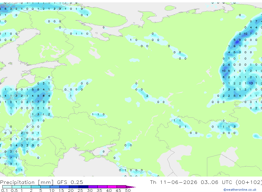Click the 20–25 mm dark blue legend swatch

(74, 187)
